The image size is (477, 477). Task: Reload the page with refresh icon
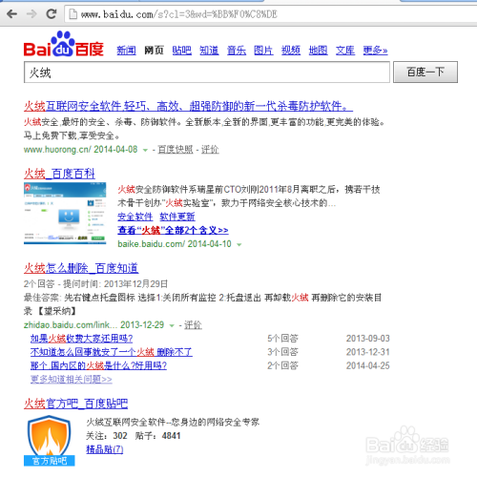[x=51, y=14]
